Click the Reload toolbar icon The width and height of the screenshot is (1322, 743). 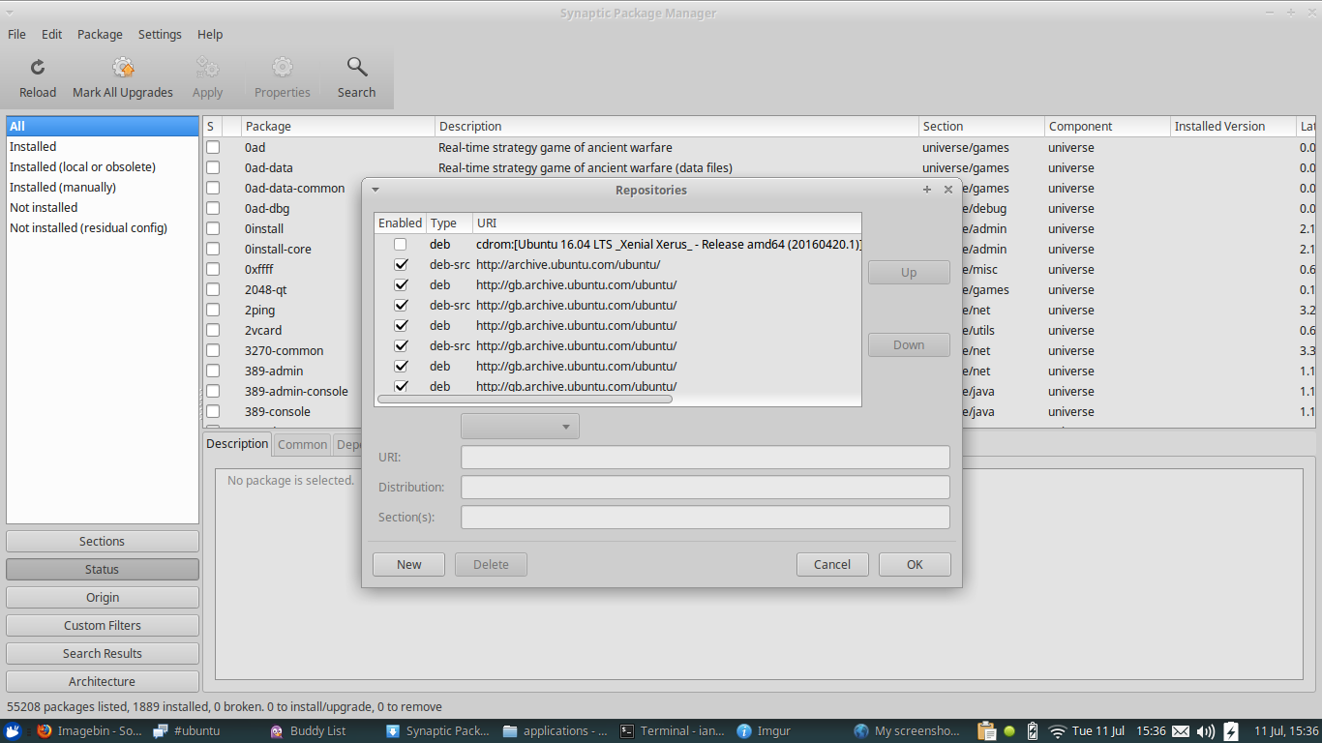pos(38,68)
